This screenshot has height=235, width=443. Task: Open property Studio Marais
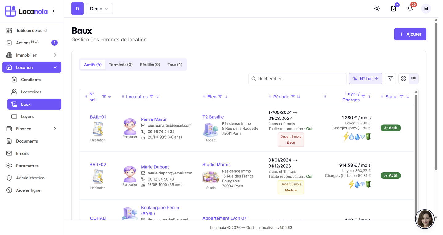point(217,164)
